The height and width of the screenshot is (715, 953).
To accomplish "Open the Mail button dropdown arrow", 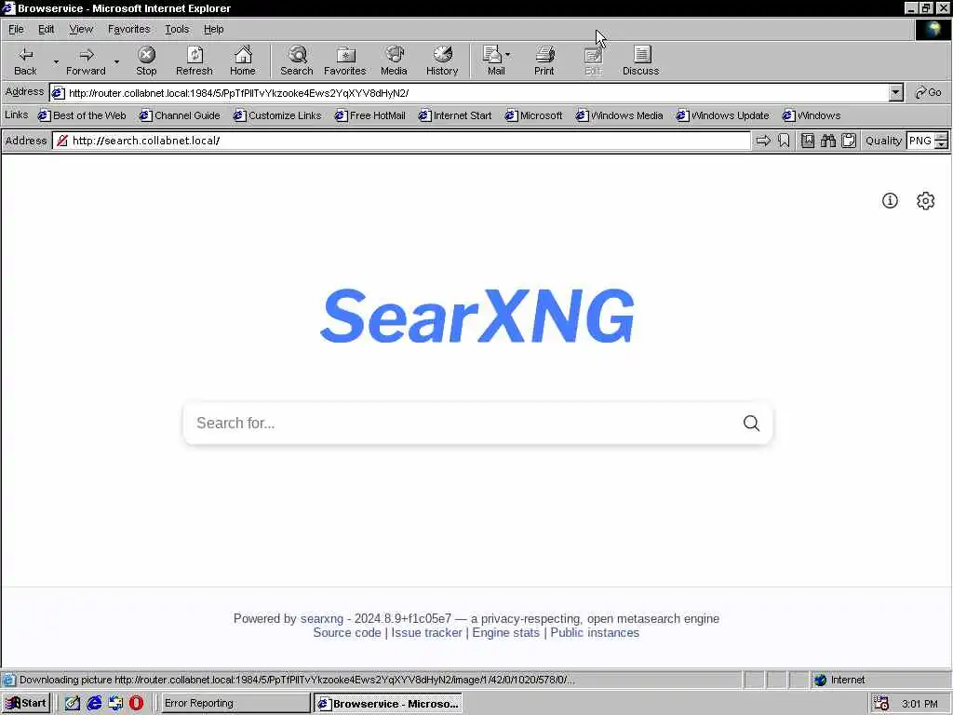I will pos(507,55).
